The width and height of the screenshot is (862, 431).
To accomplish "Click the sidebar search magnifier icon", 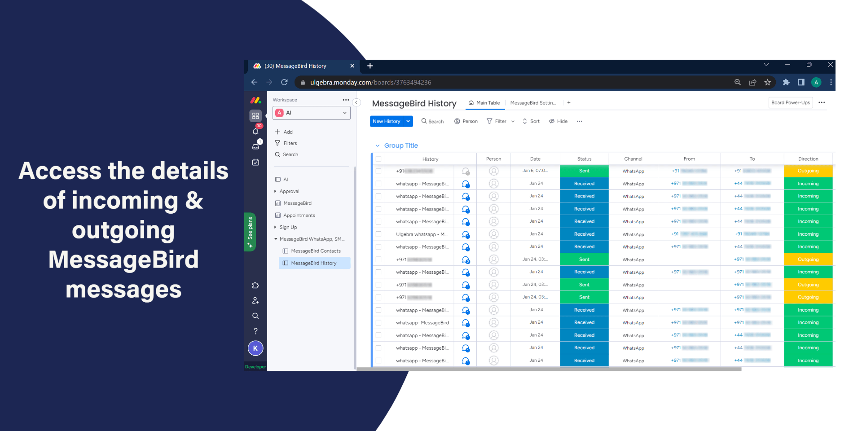I will point(255,316).
